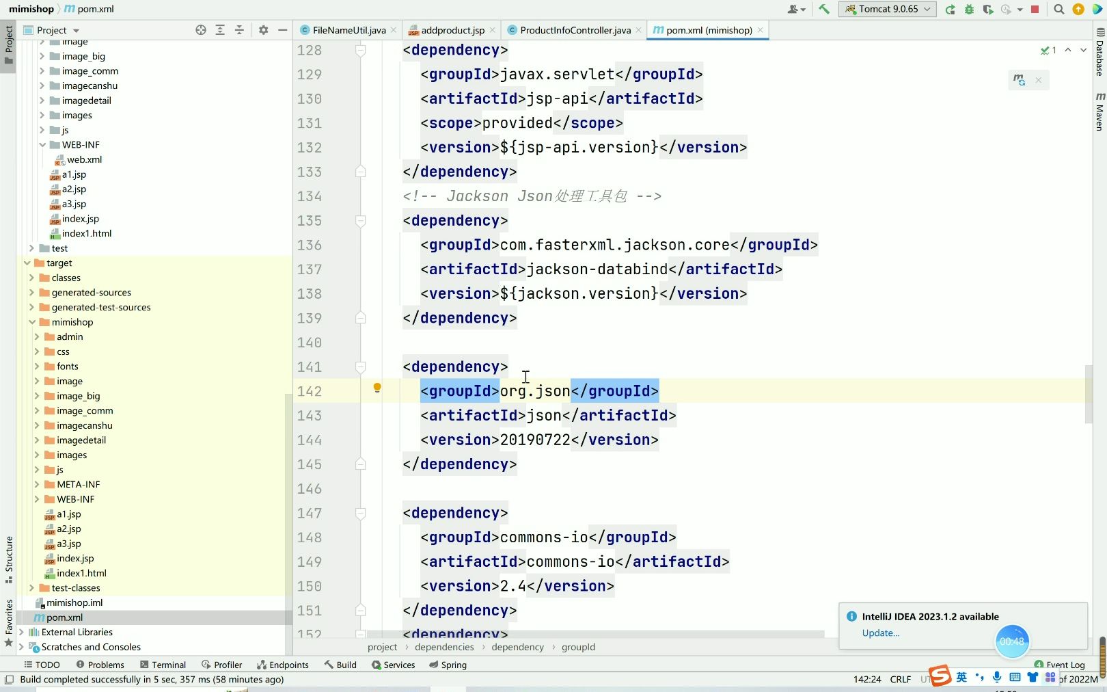Click CRLF line separator in status bar
This screenshot has height=692, width=1107.
point(900,680)
